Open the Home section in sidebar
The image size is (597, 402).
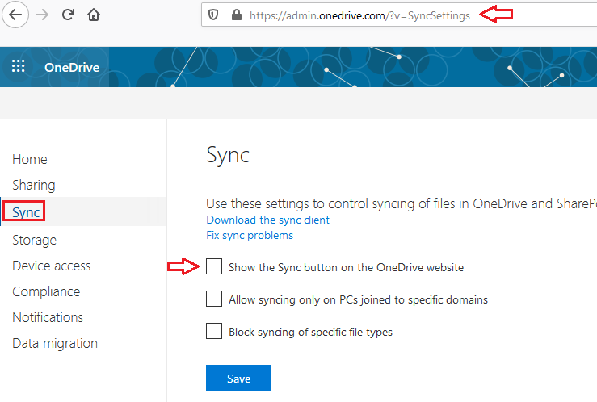30,159
